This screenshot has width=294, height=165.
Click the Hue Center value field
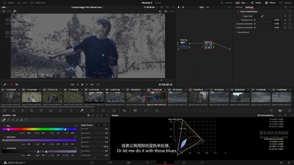coord(29,133)
